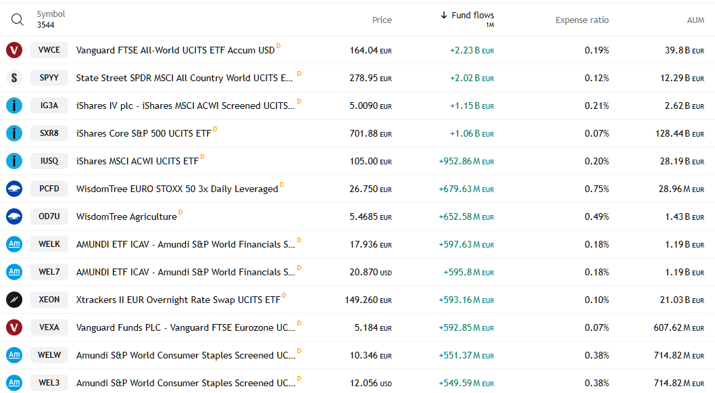This screenshot has height=393, width=715.
Task: Open the VWCE ticker badge
Action: 49,50
